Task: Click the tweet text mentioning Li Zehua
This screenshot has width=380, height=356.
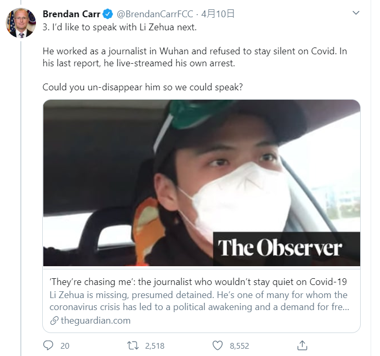Action: (x=120, y=27)
